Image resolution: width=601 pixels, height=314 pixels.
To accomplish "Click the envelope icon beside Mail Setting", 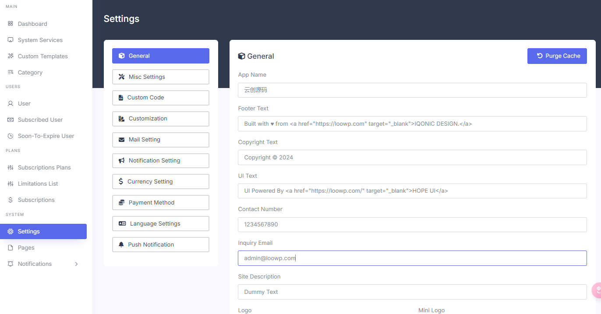I will click(x=122, y=140).
